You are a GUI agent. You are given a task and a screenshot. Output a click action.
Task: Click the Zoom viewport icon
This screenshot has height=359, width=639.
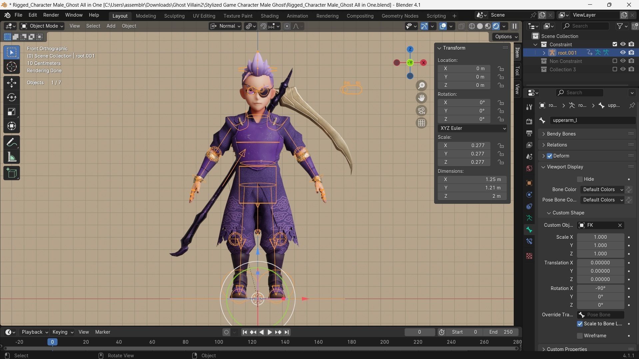tap(421, 86)
